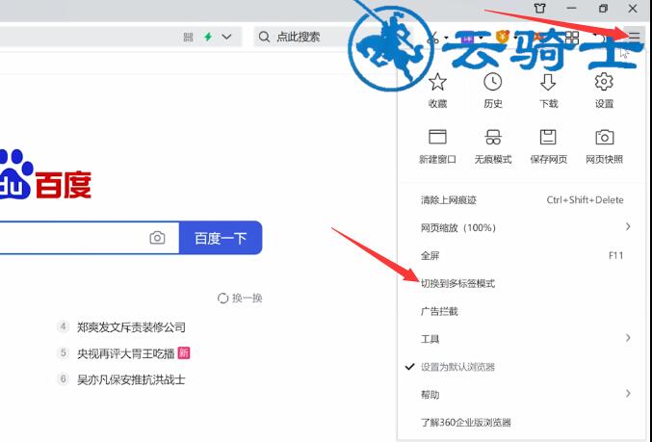Toggle 设置为默认浏览器 checkmark item

(522, 367)
